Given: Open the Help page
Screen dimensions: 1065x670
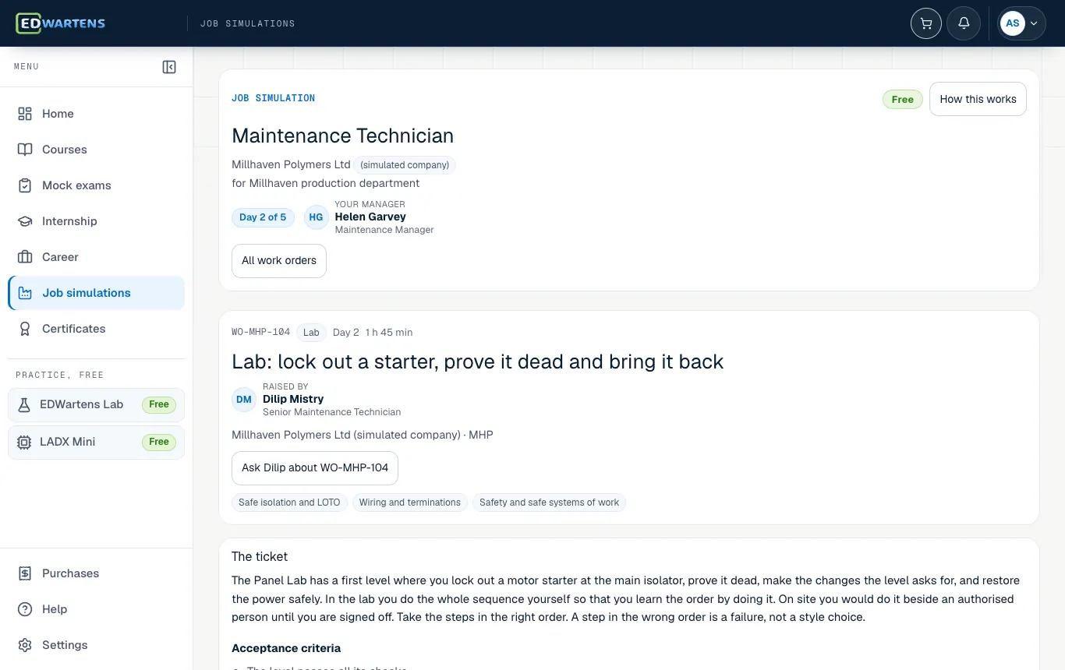Looking at the screenshot, I should [x=97, y=609].
